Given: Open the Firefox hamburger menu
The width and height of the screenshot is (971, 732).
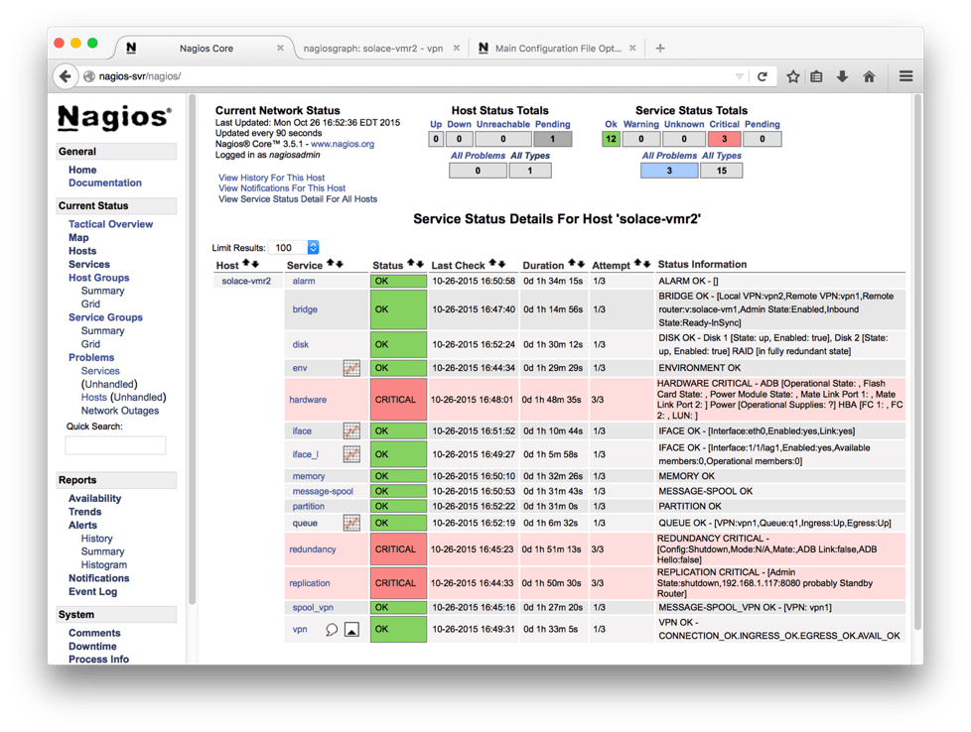Looking at the screenshot, I should click(x=905, y=75).
